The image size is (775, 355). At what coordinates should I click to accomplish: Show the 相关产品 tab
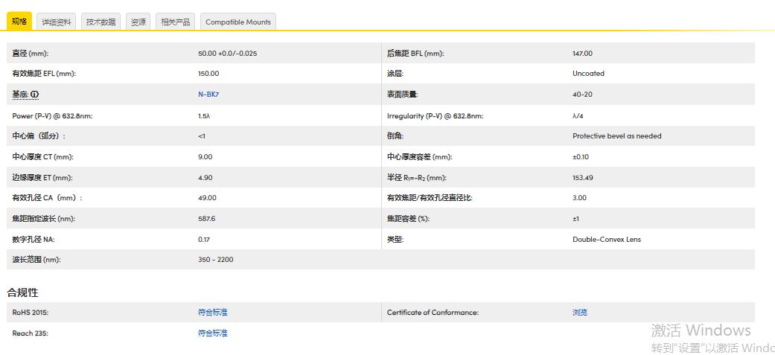176,22
